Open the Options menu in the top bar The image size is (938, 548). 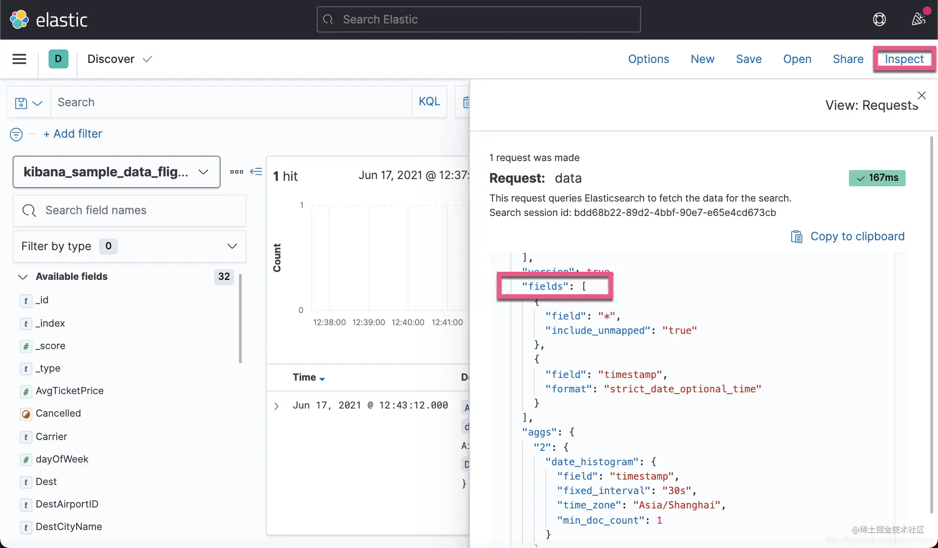648,59
